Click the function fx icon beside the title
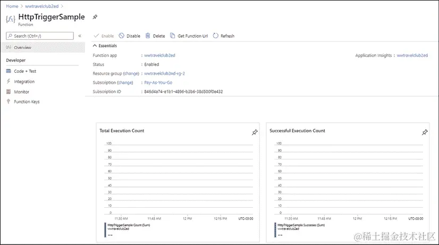This screenshot has width=439, height=245. pyautogui.click(x=10, y=19)
